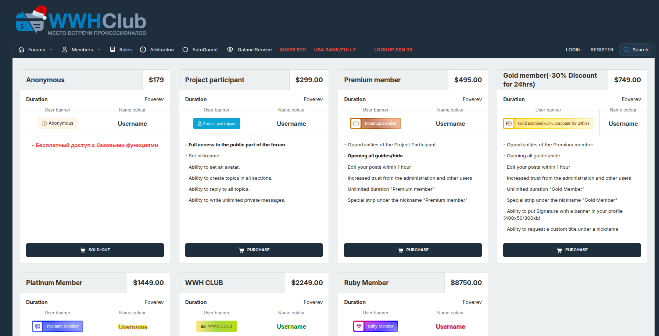
Task: Click the Gold member card title
Action: (x=550, y=80)
